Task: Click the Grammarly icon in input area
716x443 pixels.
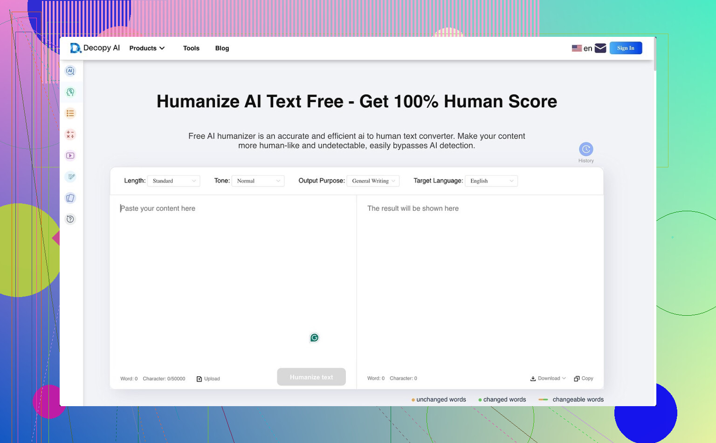Action: (x=314, y=338)
